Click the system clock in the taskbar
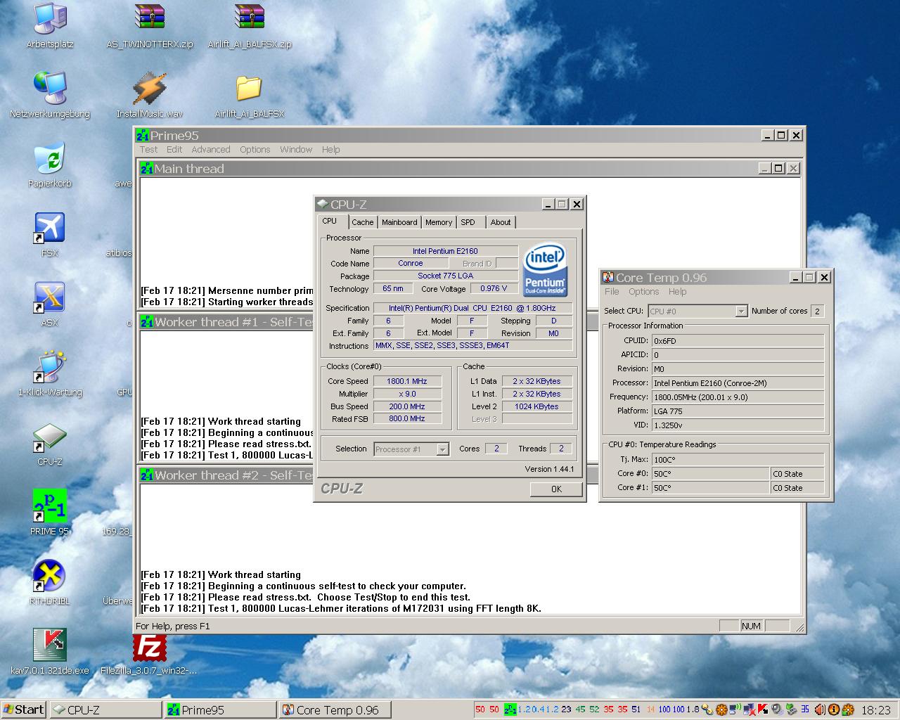This screenshot has height=720, width=900. click(875, 710)
